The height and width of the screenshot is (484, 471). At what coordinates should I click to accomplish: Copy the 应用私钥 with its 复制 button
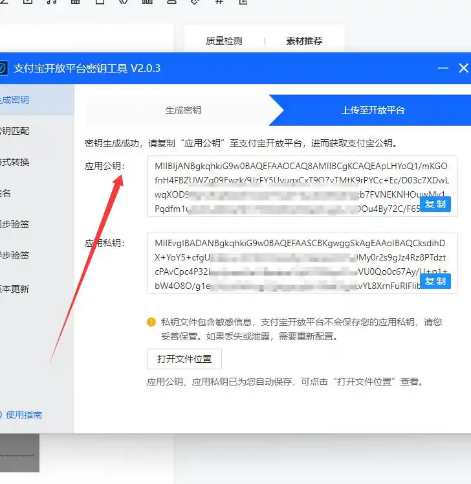(435, 282)
